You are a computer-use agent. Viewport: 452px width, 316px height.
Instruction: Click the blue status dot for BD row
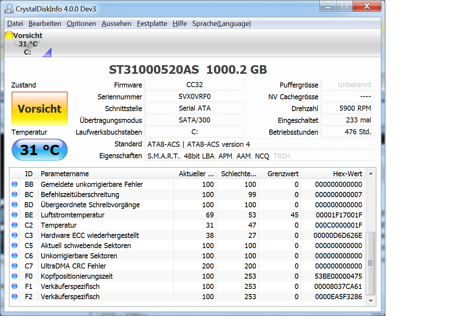click(15, 205)
